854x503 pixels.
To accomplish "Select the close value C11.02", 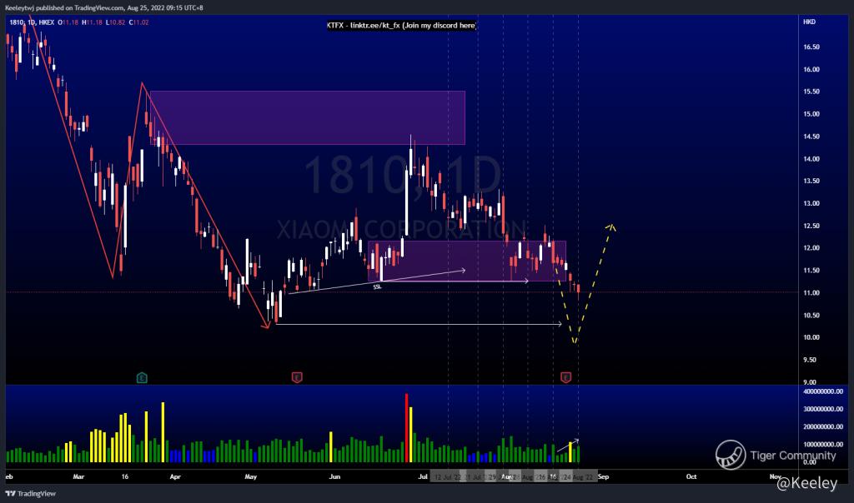I will [x=139, y=22].
